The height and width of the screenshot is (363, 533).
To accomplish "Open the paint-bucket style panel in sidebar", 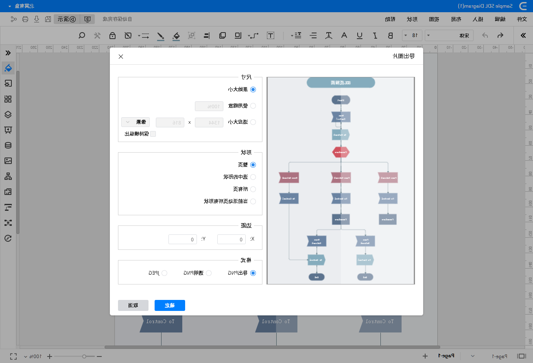I will point(8,68).
